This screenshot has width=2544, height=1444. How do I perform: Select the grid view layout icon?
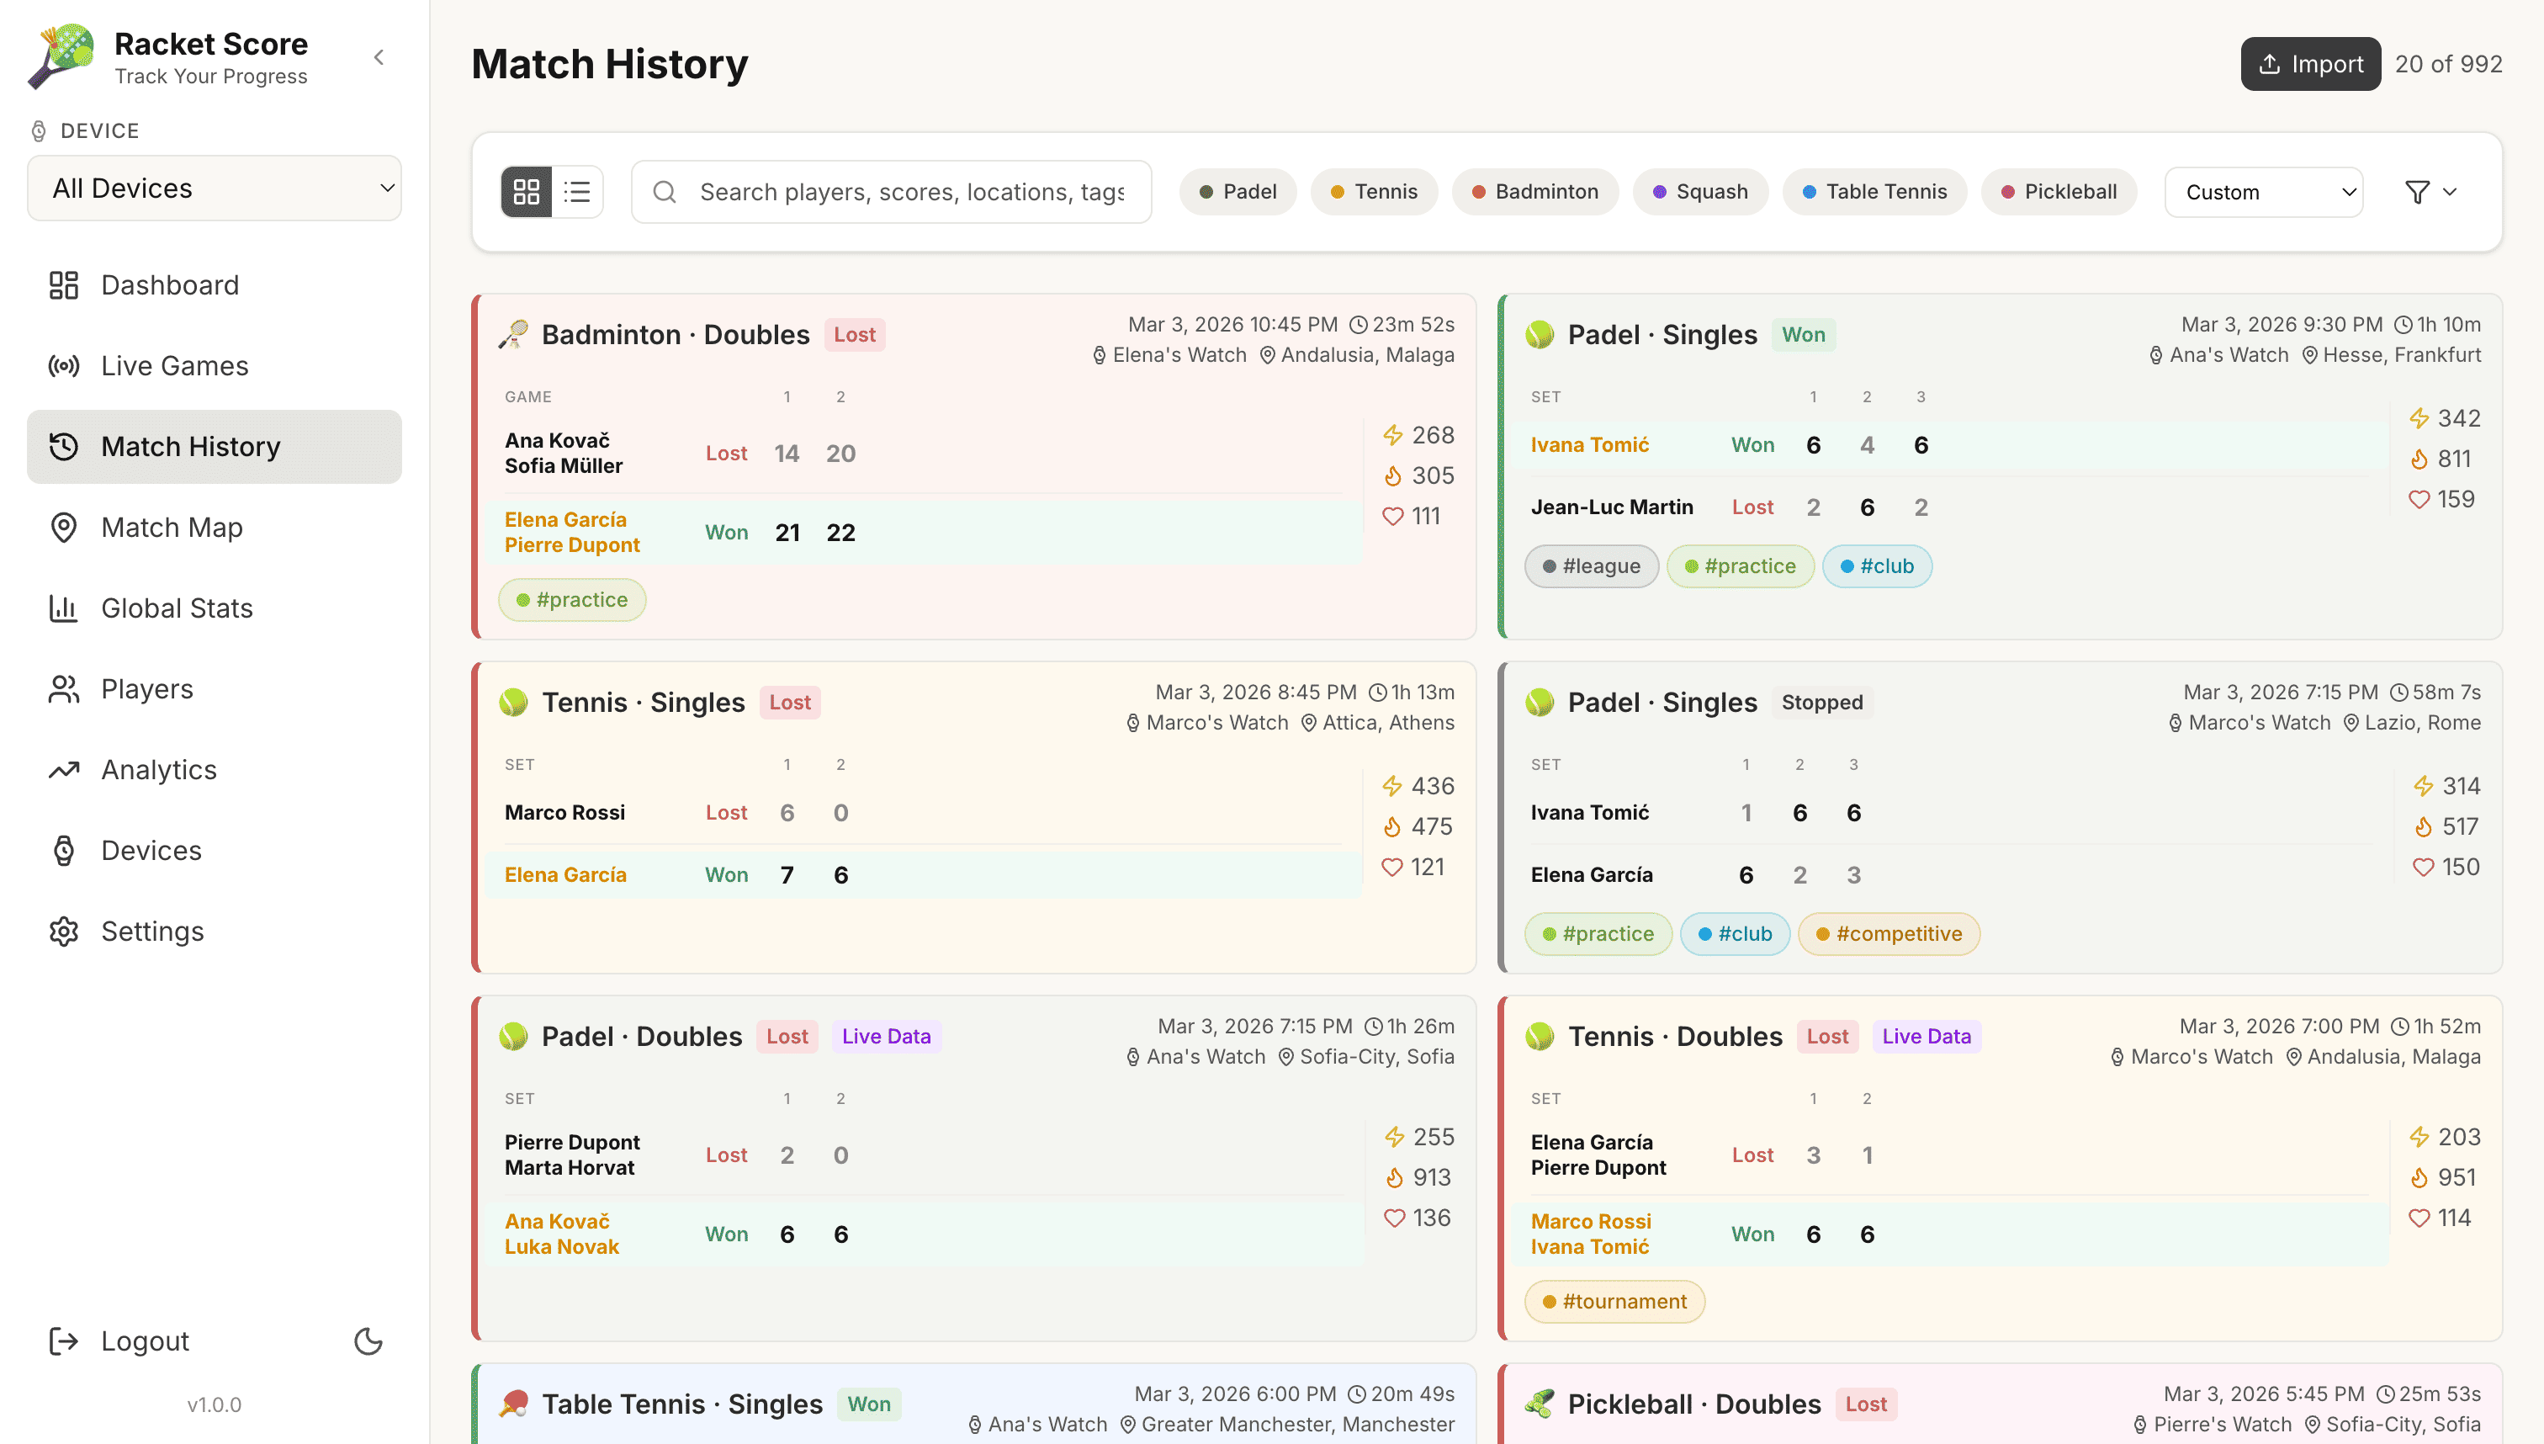(527, 191)
